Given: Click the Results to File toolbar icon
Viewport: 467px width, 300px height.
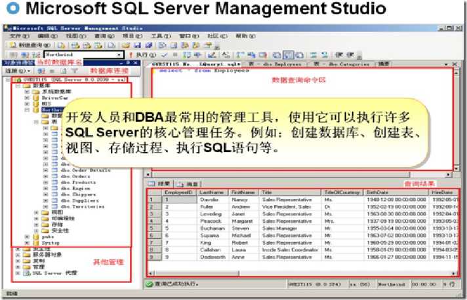Looking at the screenshot, I should (x=299, y=55).
